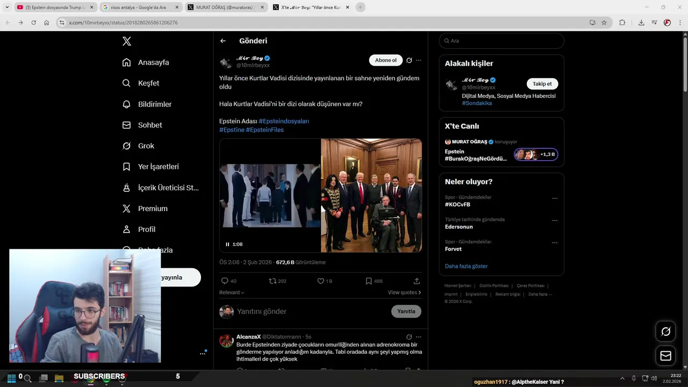Screen dimensions: 688x387
Task: Switch to MURAT OĞRAŞ tab
Action: [226, 8]
